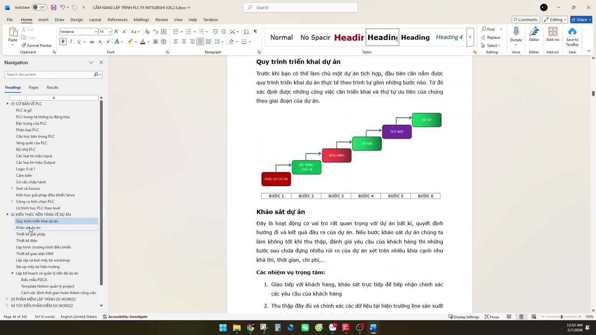Expand the Sink và Source heading

pyautogui.click(x=12, y=188)
